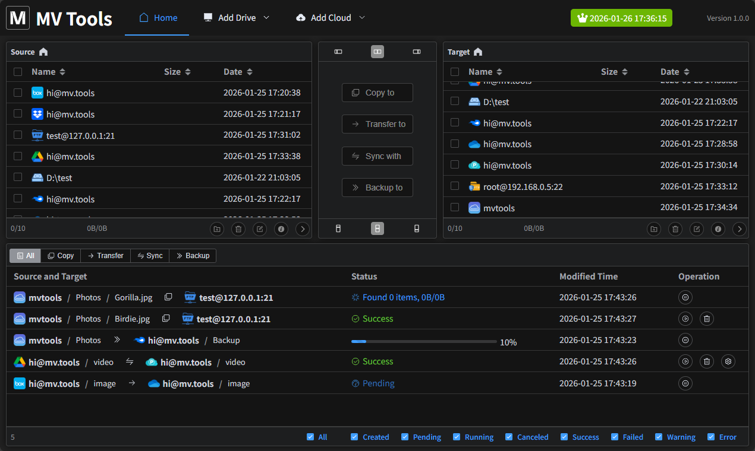This screenshot has height=451, width=755.
Task: Click the info icon in the Target panel footer
Action: 718,228
